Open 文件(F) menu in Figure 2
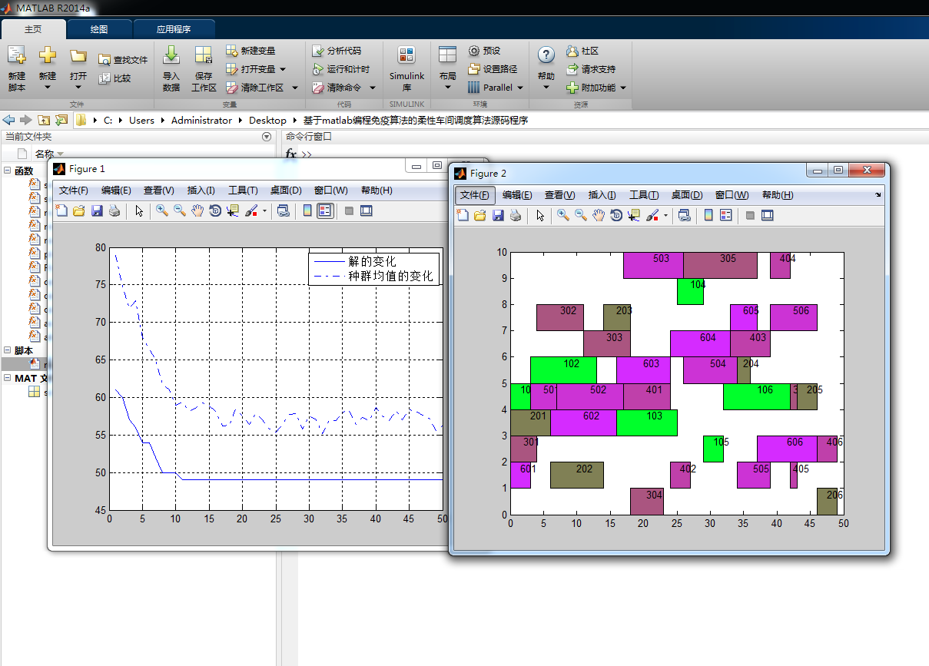Viewport: 929px width, 666px height. click(475, 195)
